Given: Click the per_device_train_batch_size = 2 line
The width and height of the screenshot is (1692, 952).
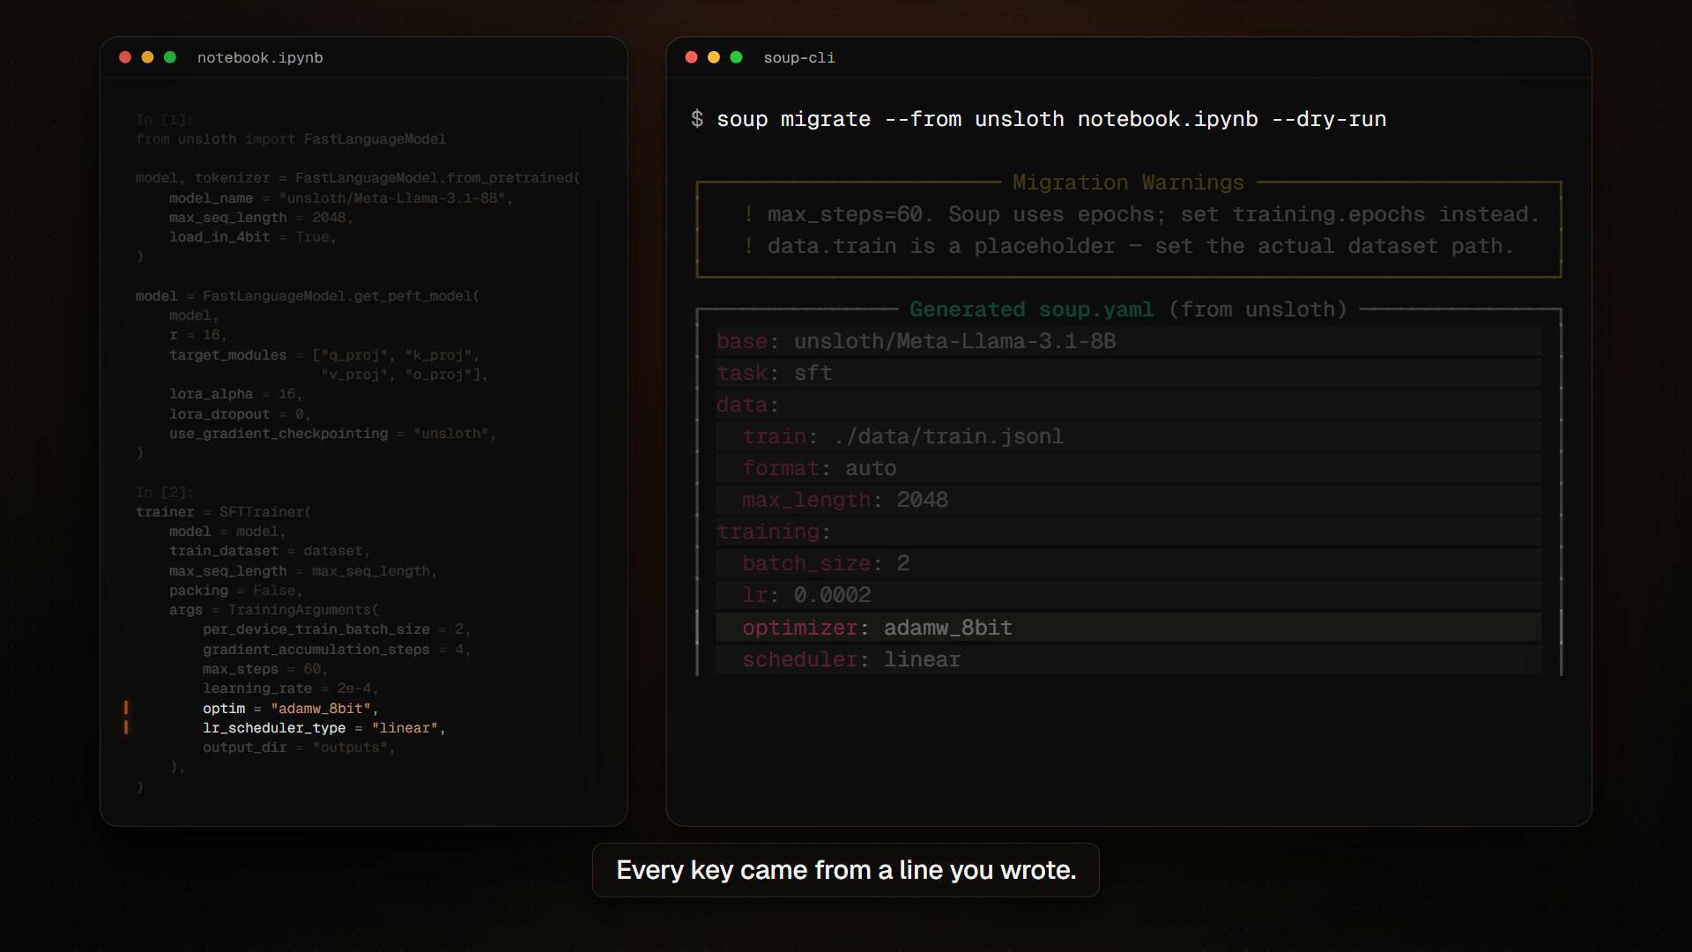Looking at the screenshot, I should click(337, 629).
